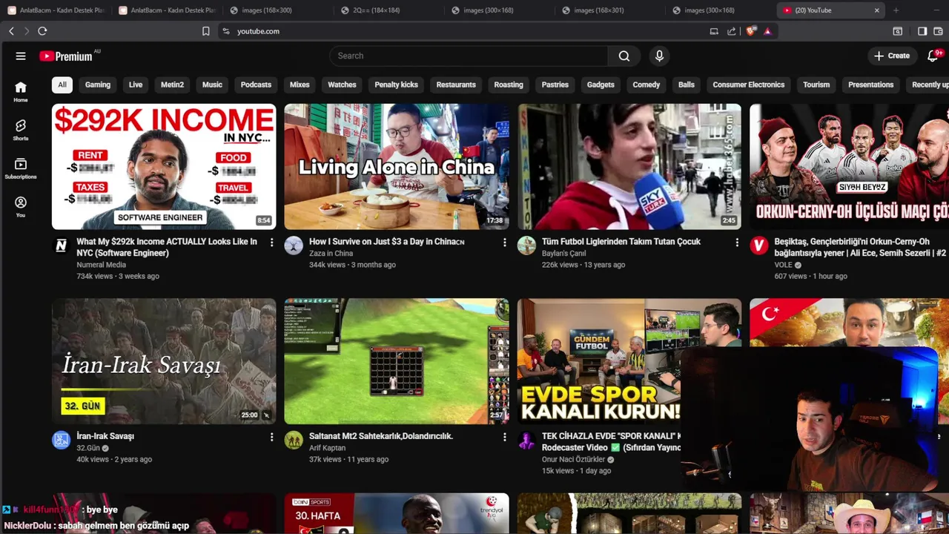
Task: Click the share icon in address bar
Action: pos(732,31)
